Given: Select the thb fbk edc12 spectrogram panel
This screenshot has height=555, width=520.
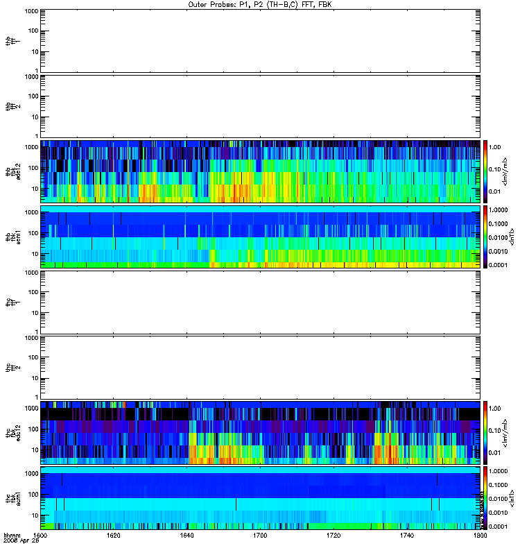Looking at the screenshot, I should click(x=260, y=171).
